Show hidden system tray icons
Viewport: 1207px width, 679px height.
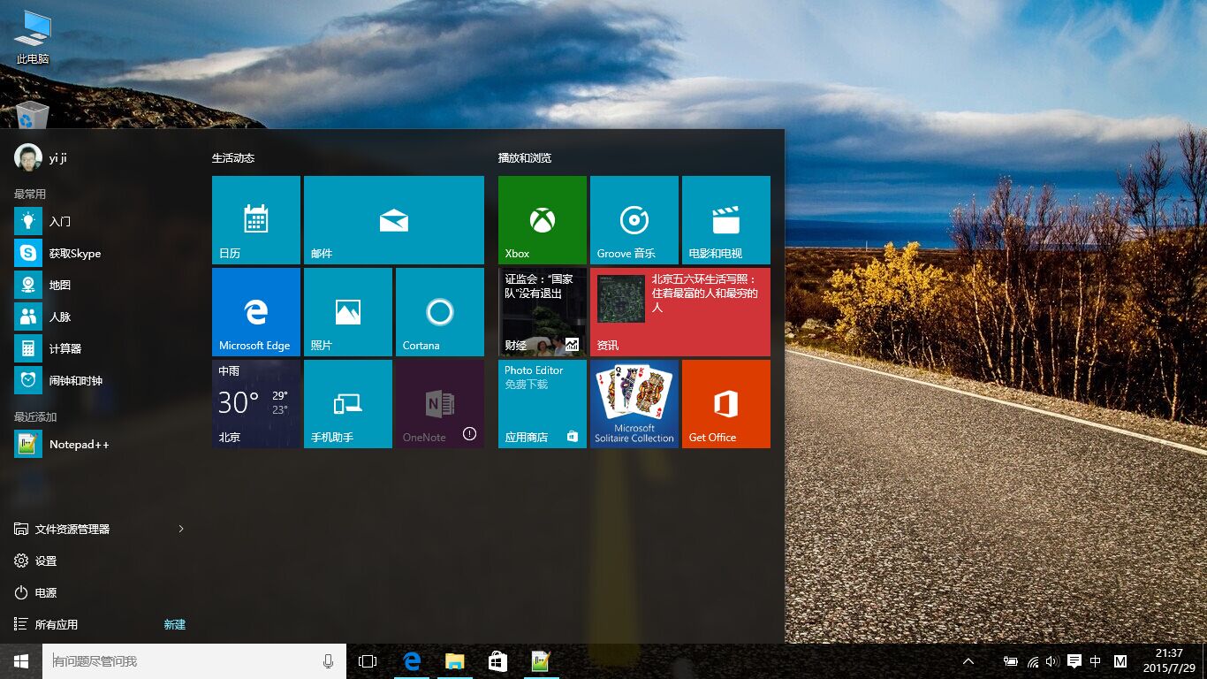[968, 661]
